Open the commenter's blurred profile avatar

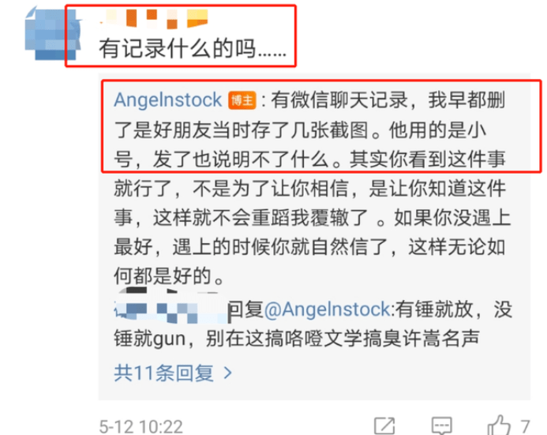(x=52, y=33)
